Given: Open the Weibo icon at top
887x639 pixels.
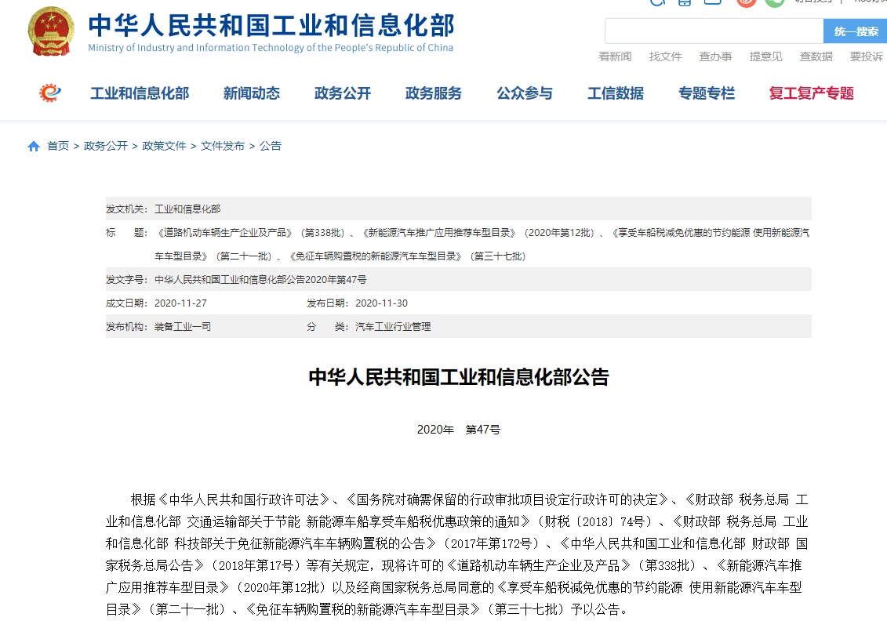Looking at the screenshot, I should 746,2.
